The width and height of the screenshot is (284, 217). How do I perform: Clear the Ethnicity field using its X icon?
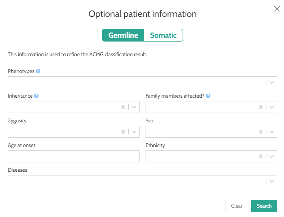pos(261,156)
